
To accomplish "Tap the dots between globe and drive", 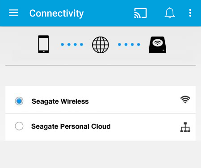I will pos(129,44).
